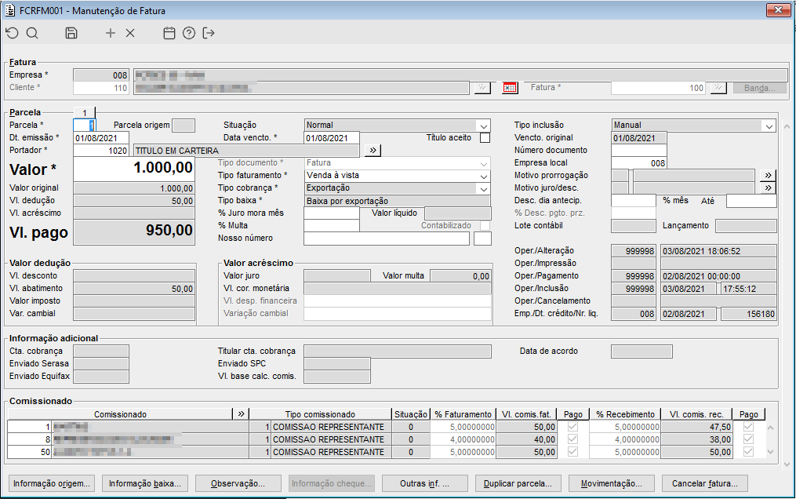The image size is (796, 499).
Task: Click the » button beside TITULO EM CARTEIRA
Action: 373,151
